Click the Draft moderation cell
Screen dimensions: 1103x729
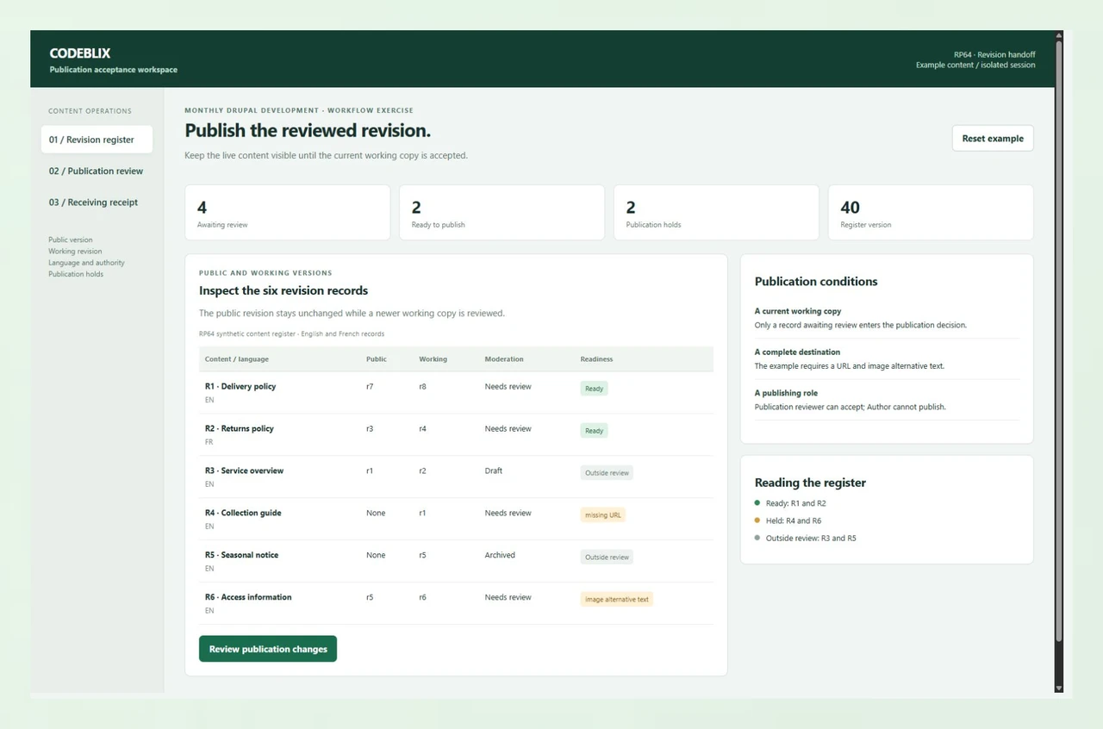[x=494, y=470]
